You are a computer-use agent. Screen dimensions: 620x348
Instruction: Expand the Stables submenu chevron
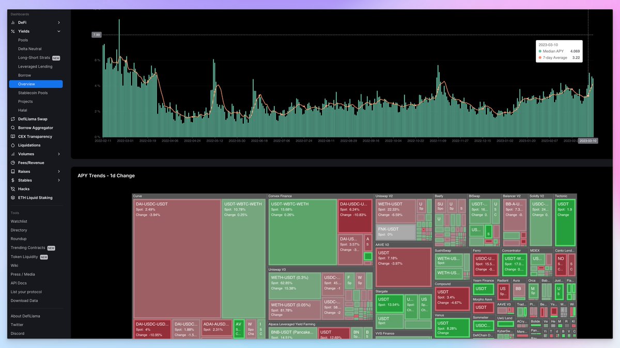[59, 180]
